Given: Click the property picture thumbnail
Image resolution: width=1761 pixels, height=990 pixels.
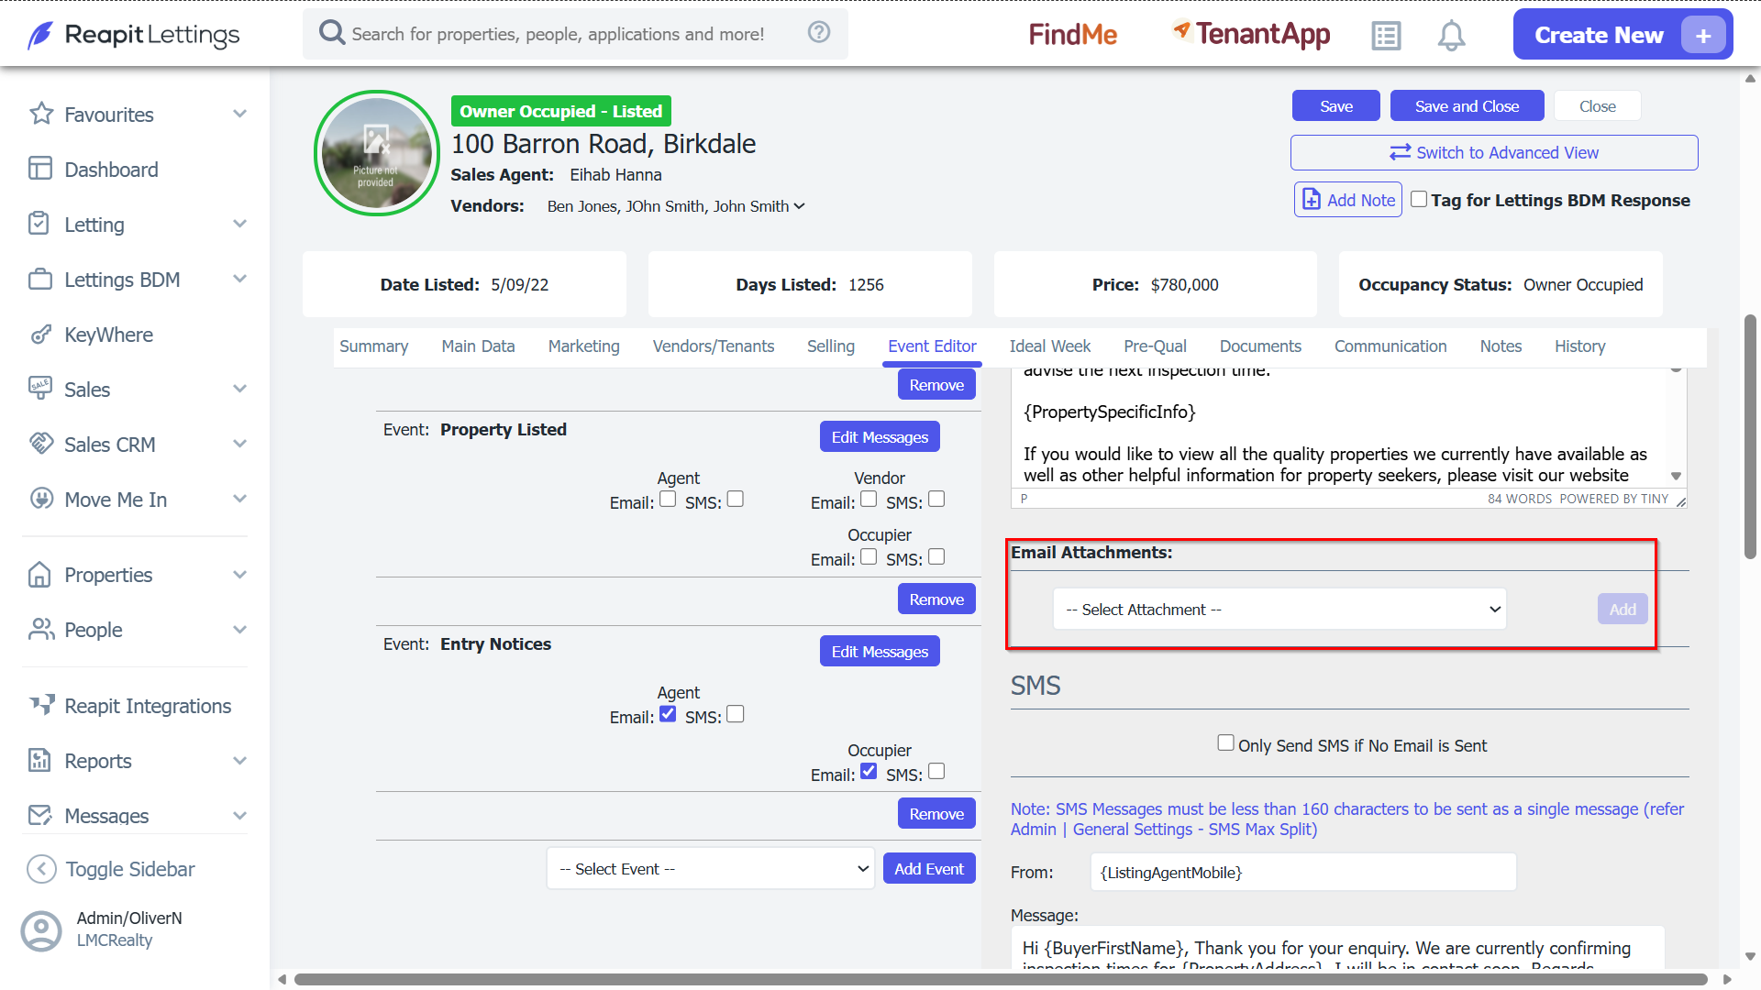Looking at the screenshot, I should 377,153.
